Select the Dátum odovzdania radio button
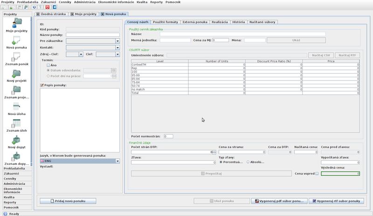373x216 pixels. tap(48, 70)
